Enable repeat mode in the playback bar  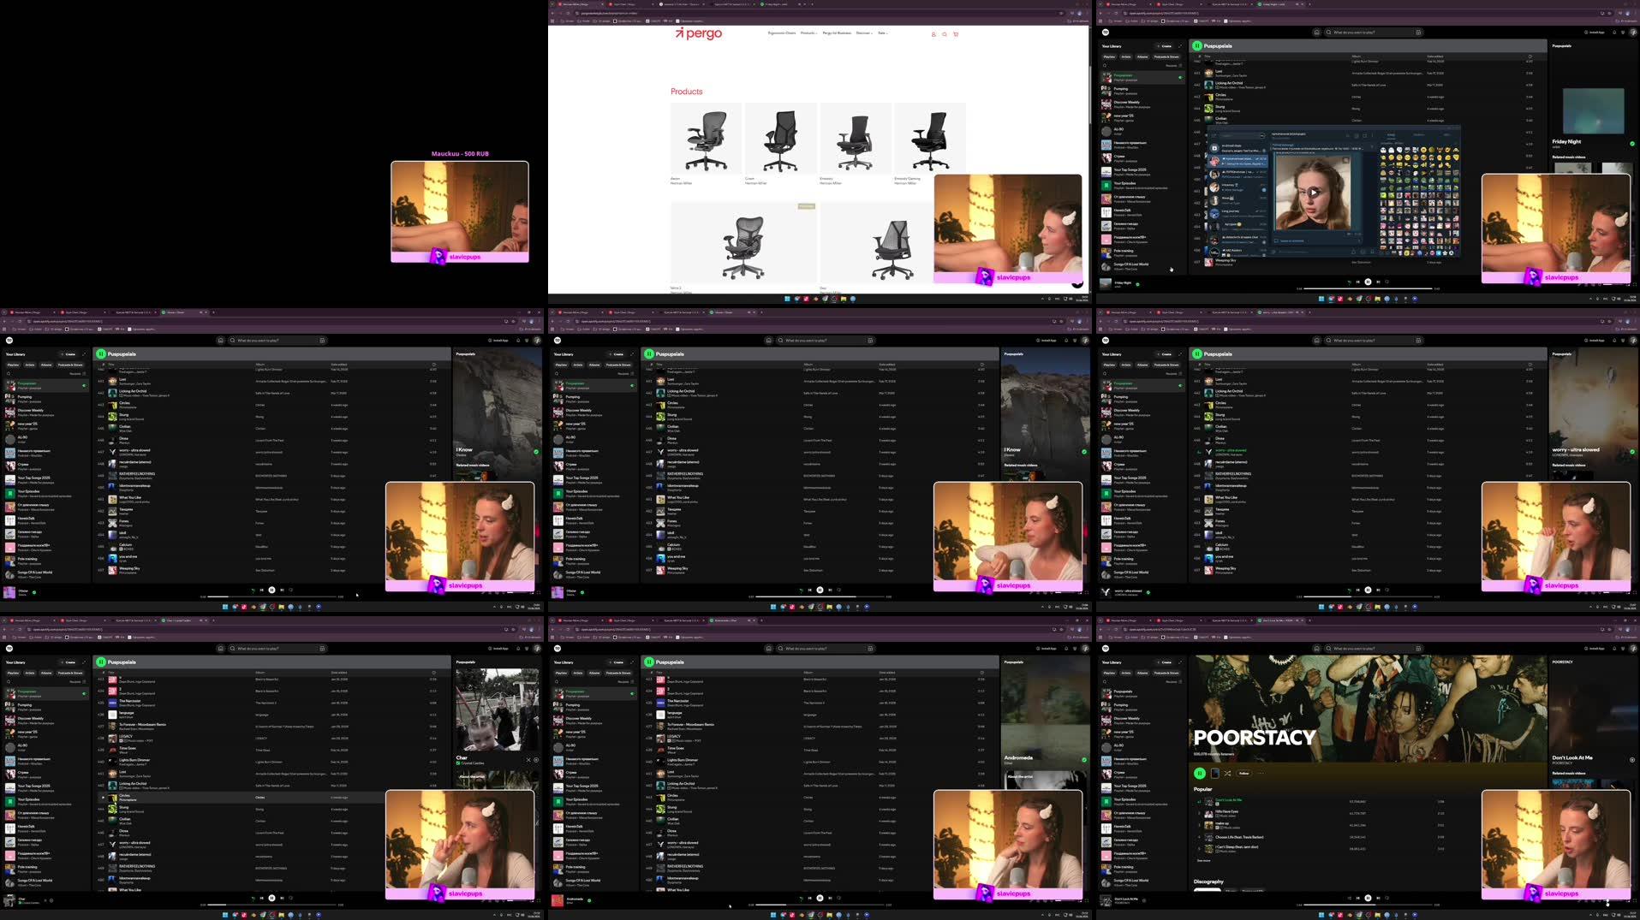pyautogui.click(x=1388, y=282)
